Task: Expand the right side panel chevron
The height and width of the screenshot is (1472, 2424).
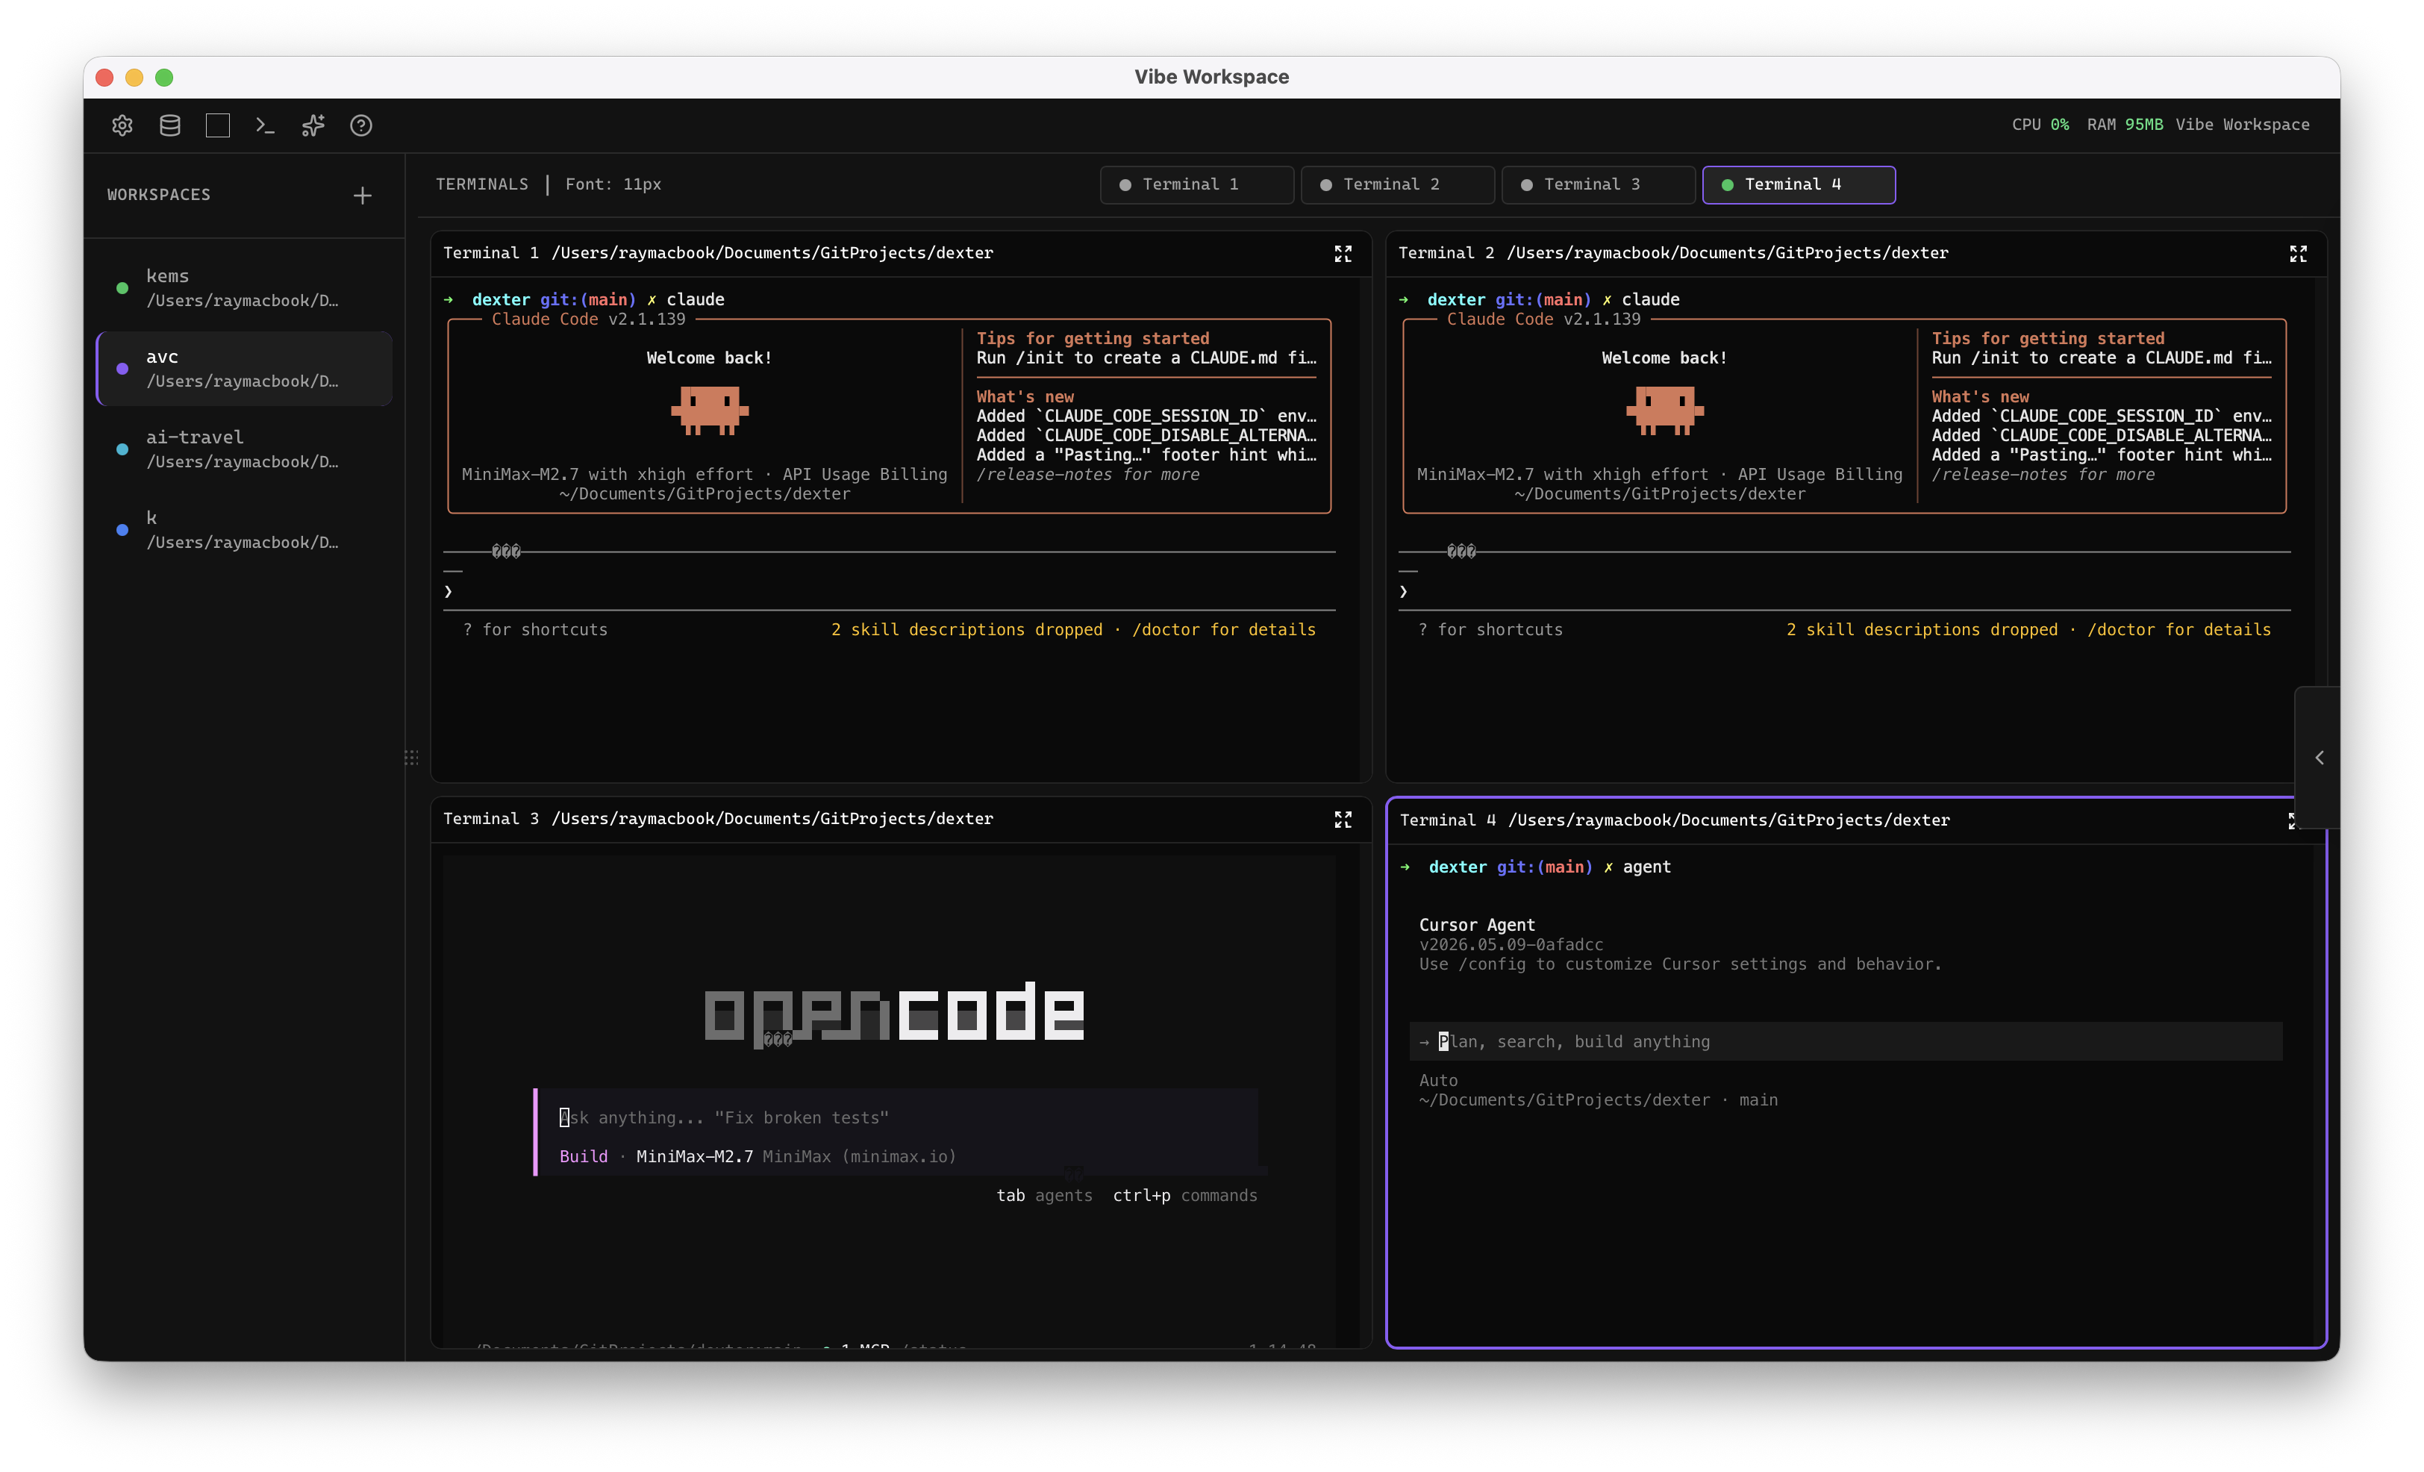Action: (x=2320, y=757)
